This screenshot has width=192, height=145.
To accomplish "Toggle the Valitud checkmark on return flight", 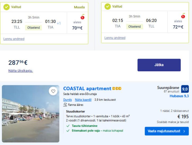I will [108, 7].
